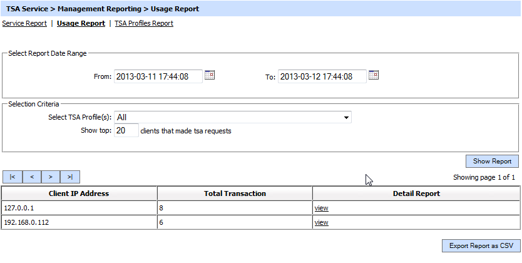This screenshot has width=522, height=263.
Task: Go to the next results page
Action: (x=51, y=177)
